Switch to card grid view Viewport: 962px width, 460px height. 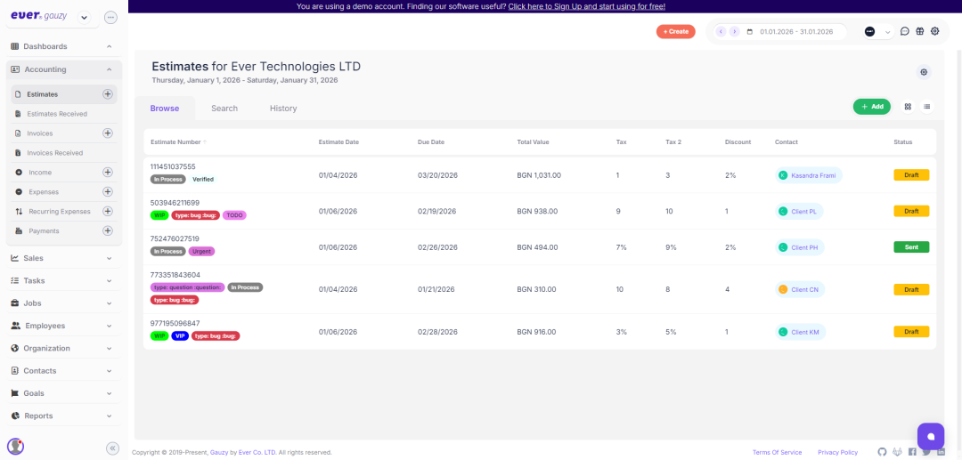908,107
